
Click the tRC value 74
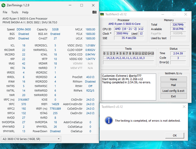24,68
